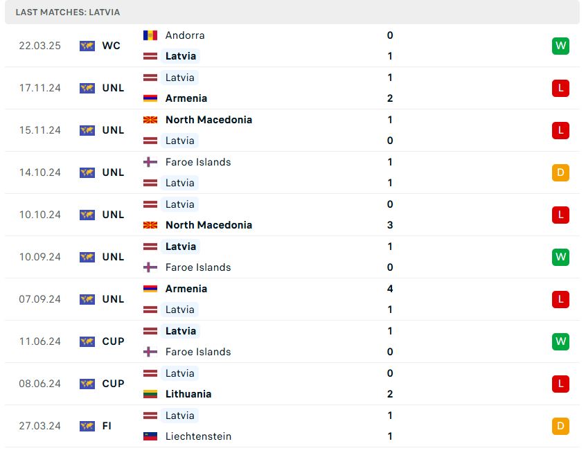This screenshot has height=455, width=586.
Task: Click the green W badge for Andorra match
Action: (560, 46)
